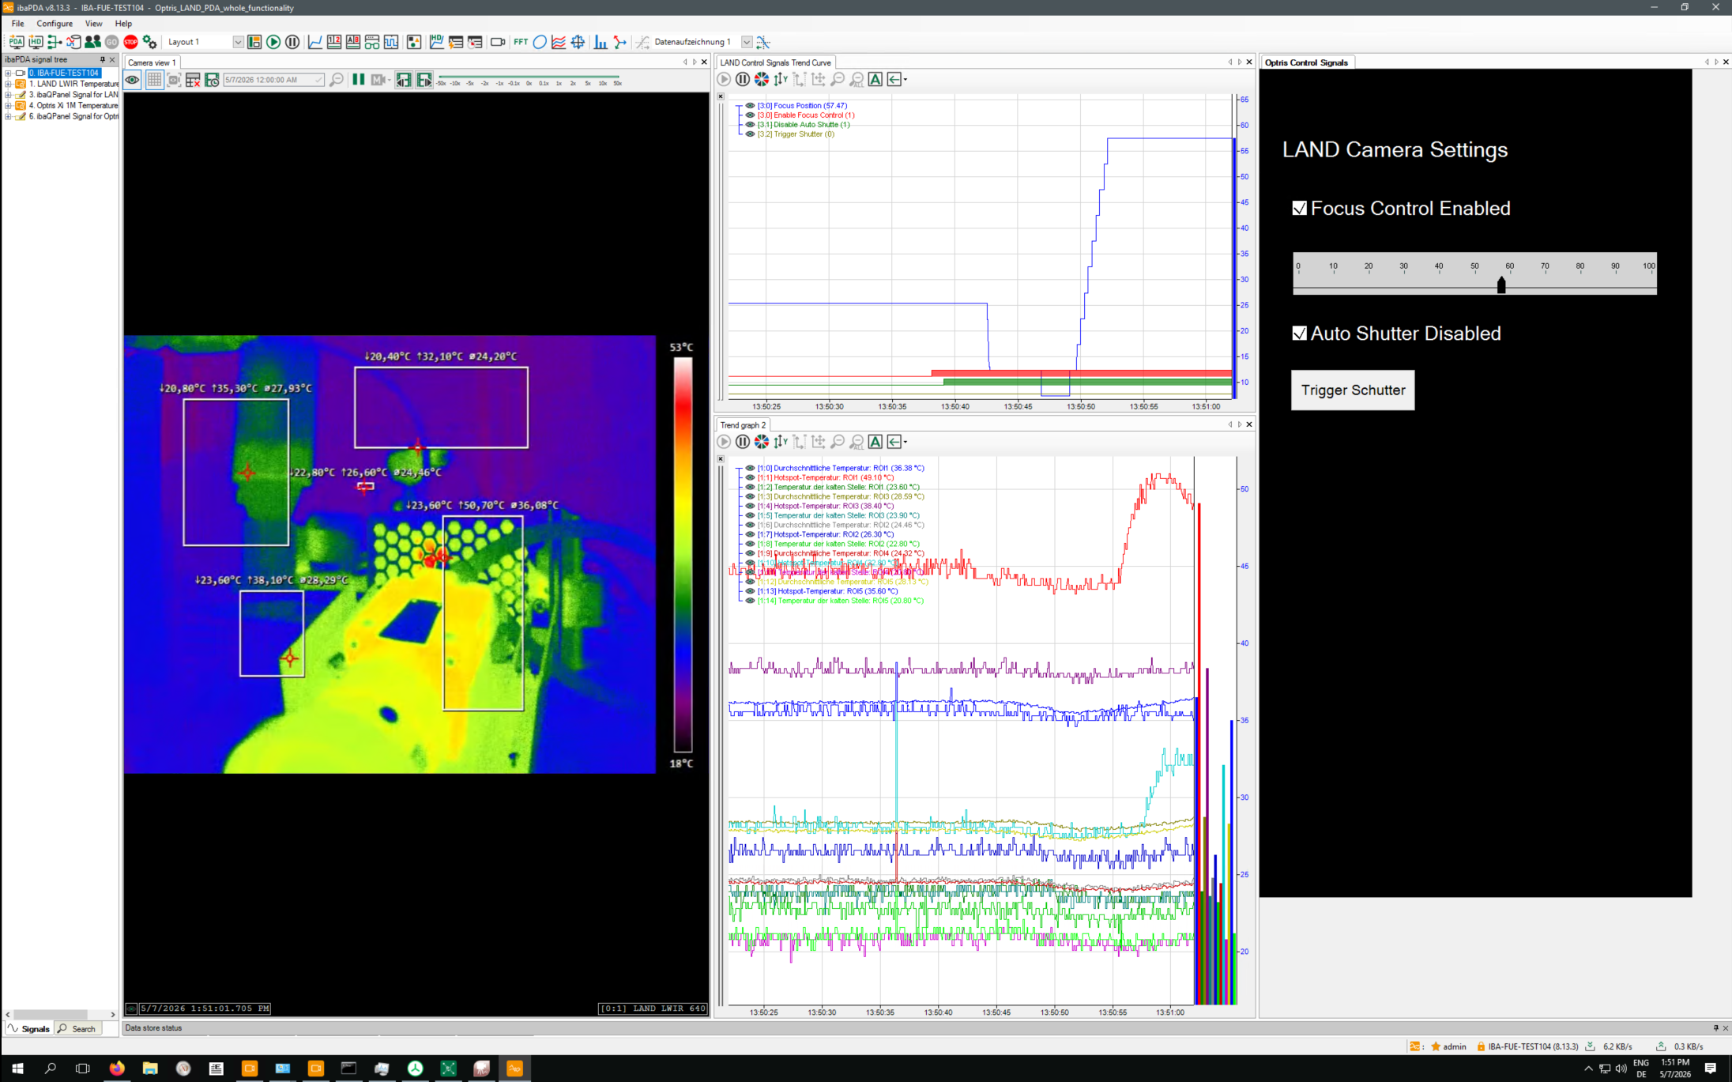Open the I/O manager gears icon
1732x1082 pixels.
149,42
